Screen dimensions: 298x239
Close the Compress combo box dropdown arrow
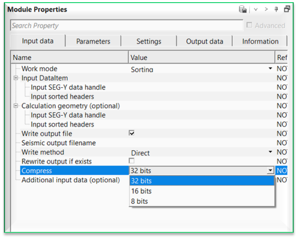(x=270, y=171)
